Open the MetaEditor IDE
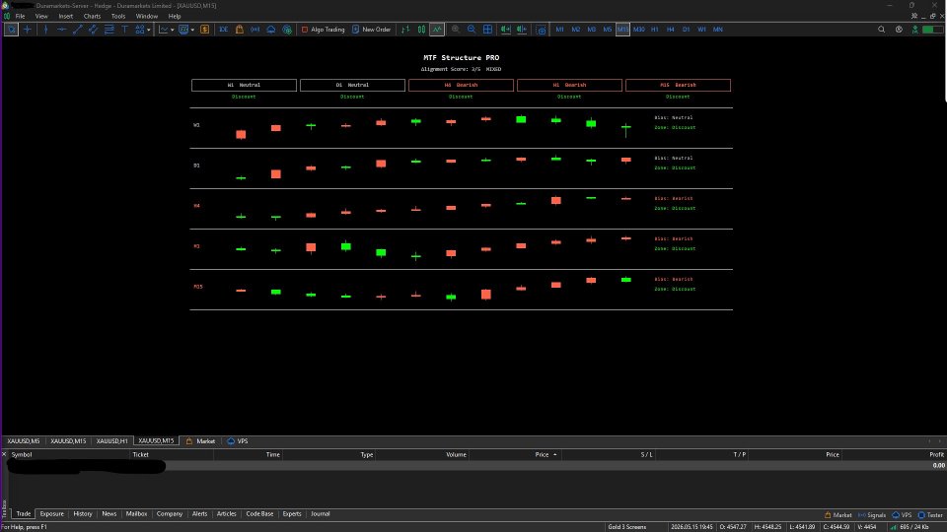The image size is (947, 532). [x=224, y=29]
